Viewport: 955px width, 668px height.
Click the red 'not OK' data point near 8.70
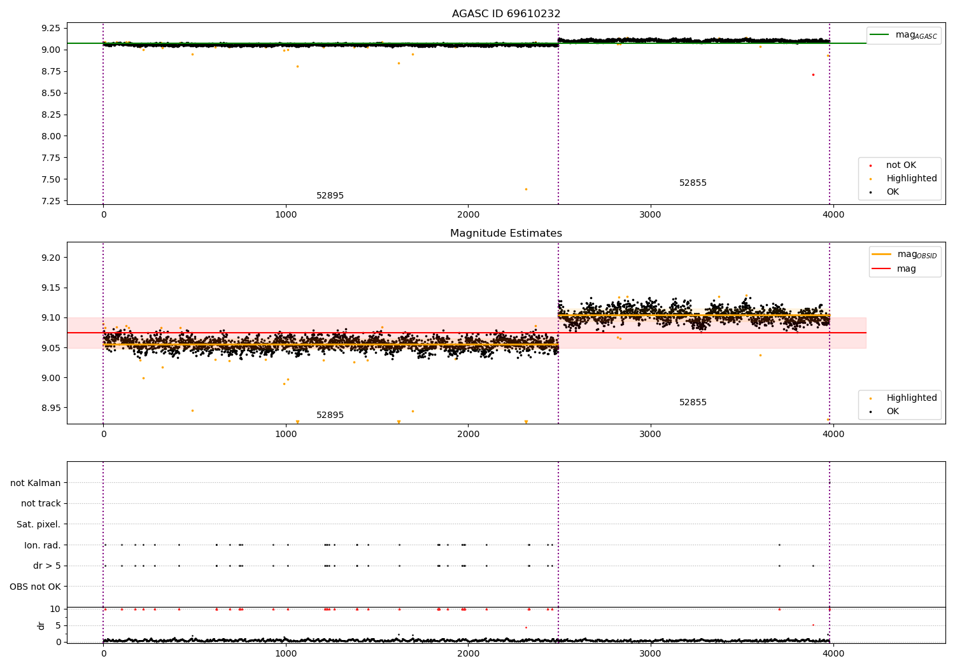[x=813, y=74]
